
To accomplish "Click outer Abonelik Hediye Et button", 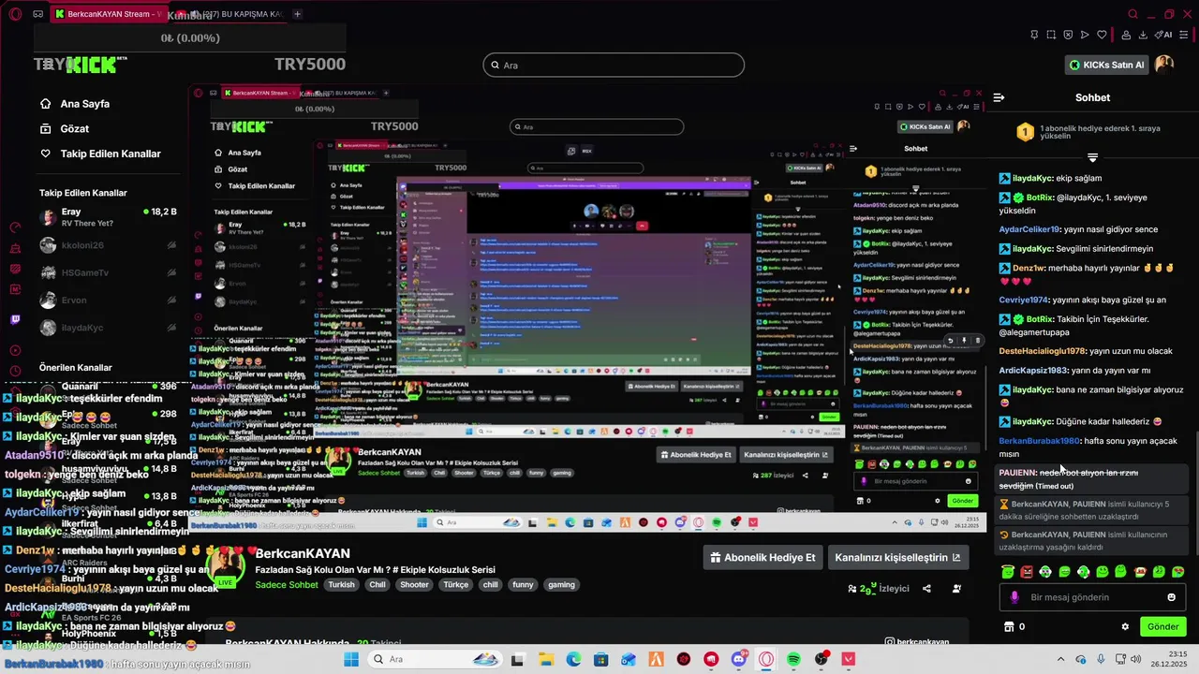I will click(763, 557).
